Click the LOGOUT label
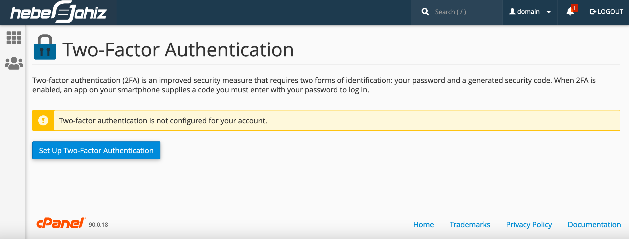 click(x=610, y=12)
